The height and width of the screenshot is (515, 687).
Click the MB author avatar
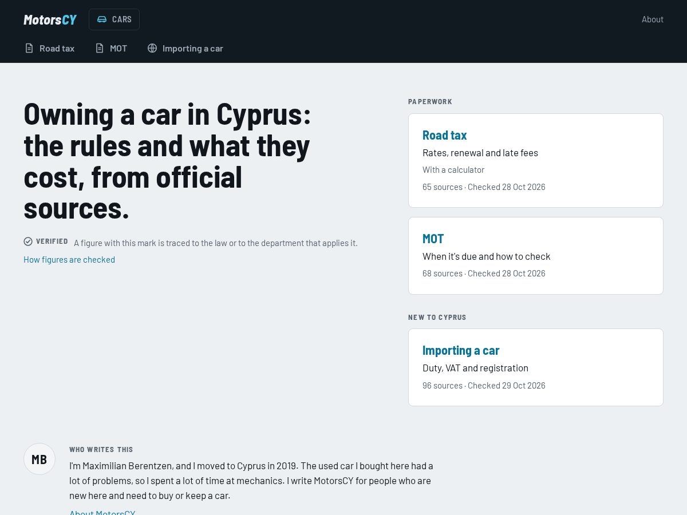(40, 459)
